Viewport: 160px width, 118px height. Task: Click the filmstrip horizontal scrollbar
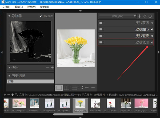click(68, 115)
